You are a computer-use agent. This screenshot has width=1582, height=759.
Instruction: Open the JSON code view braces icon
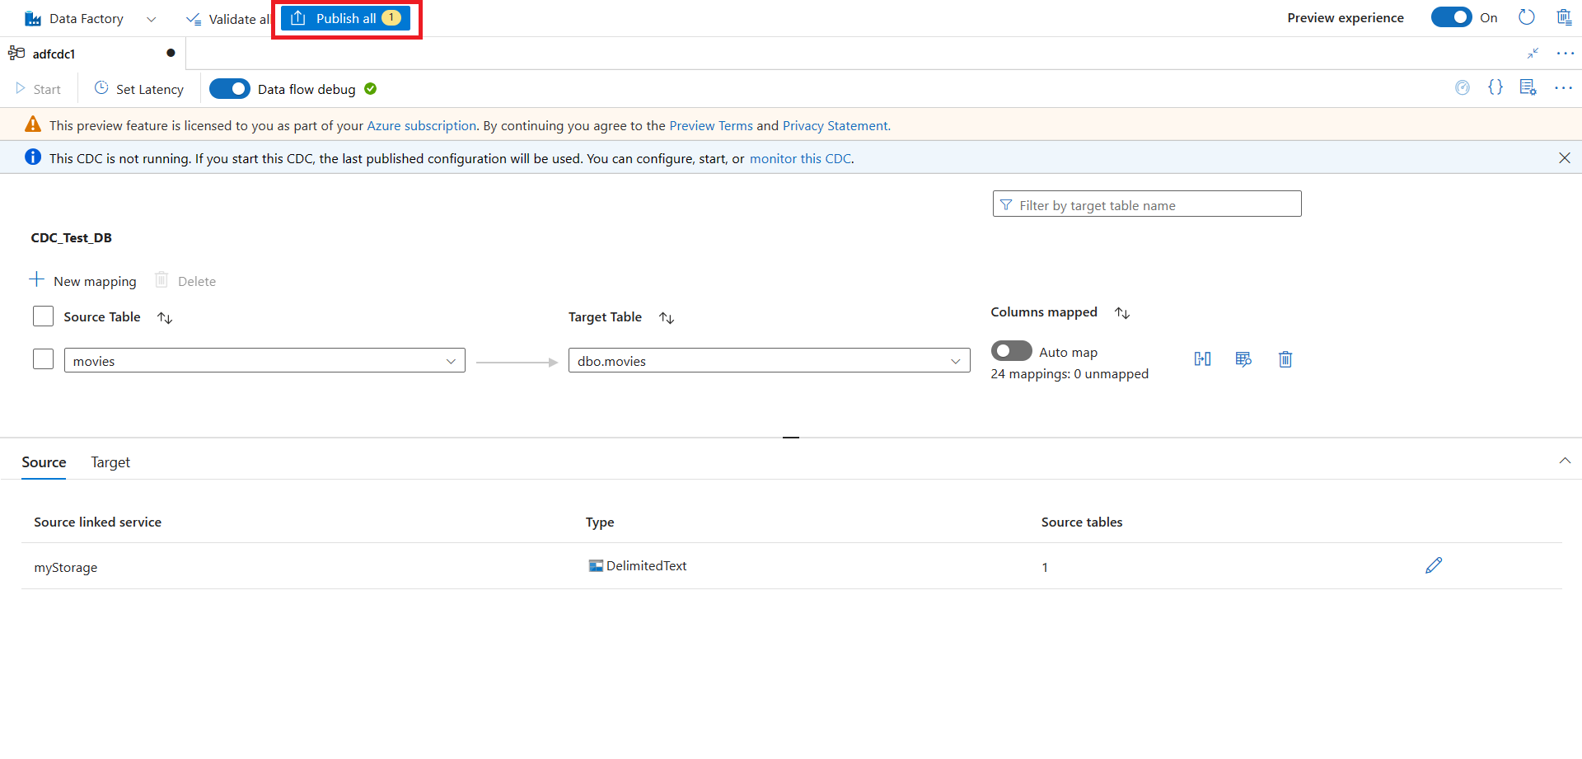(x=1495, y=87)
